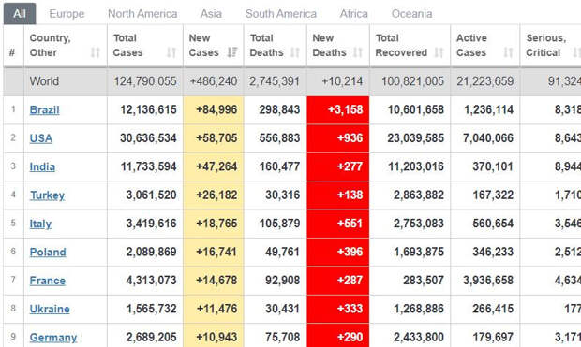Click Poland's yellow +16,741 new cases cell
Screen dimensions: 581x347
click(214, 252)
